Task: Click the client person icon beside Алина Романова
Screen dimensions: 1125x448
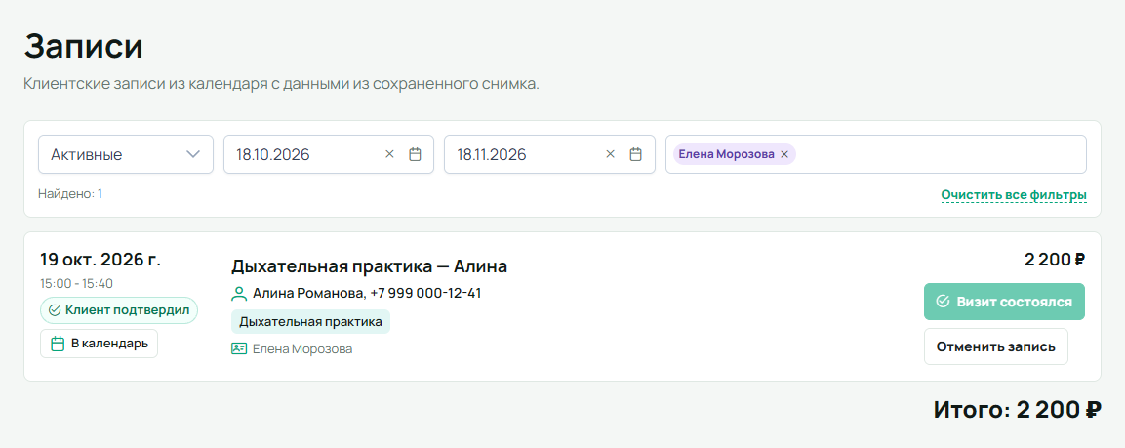Action: [239, 294]
